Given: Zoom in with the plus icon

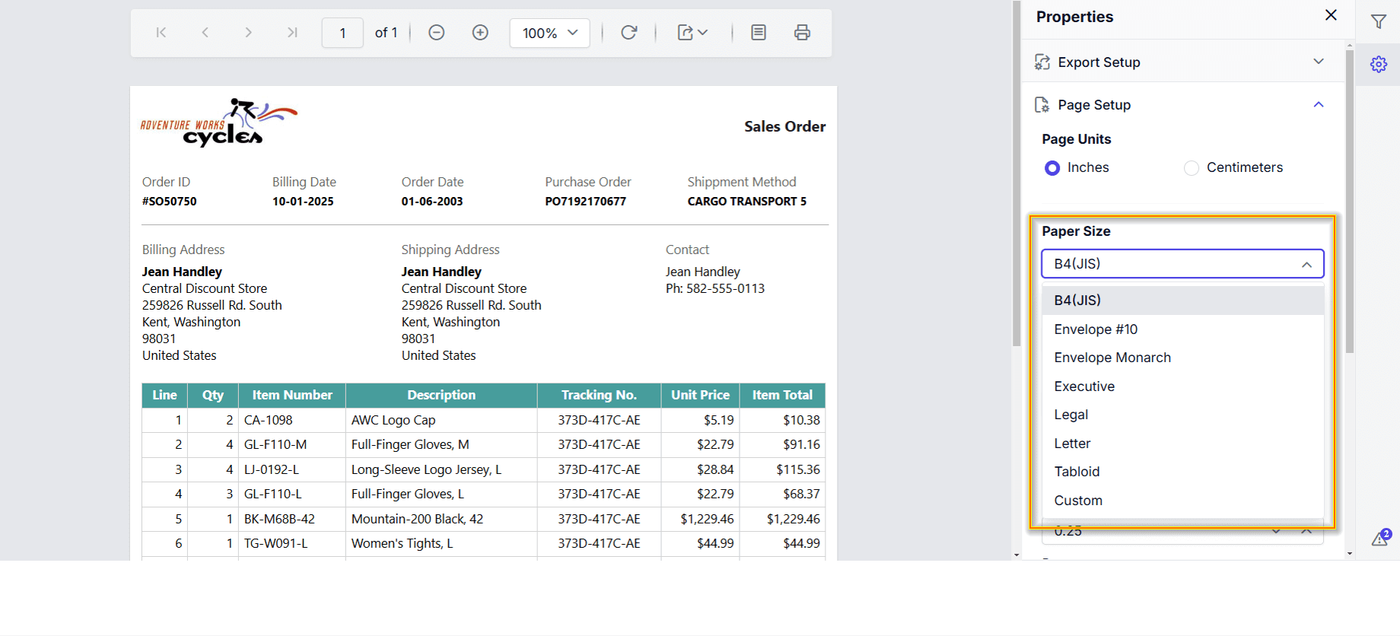Looking at the screenshot, I should tap(480, 33).
